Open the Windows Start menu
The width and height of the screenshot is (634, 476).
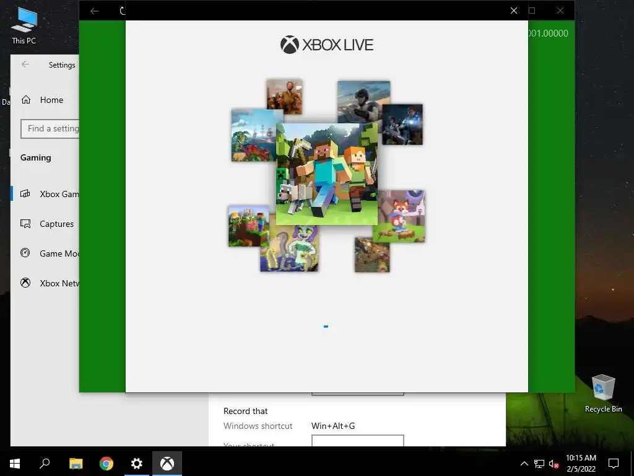click(x=15, y=464)
